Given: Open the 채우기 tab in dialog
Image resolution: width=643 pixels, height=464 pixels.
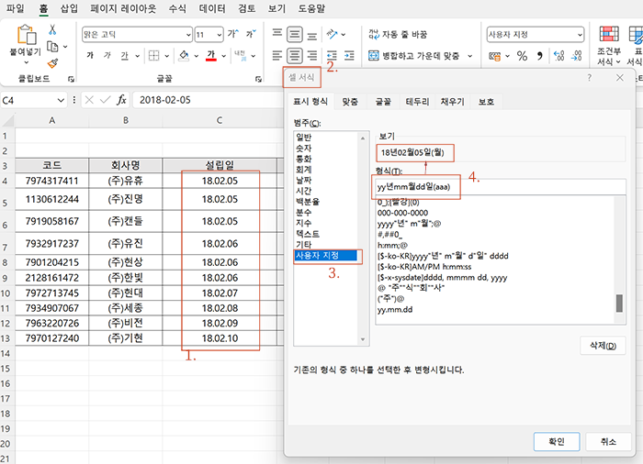Looking at the screenshot, I should point(452,102).
